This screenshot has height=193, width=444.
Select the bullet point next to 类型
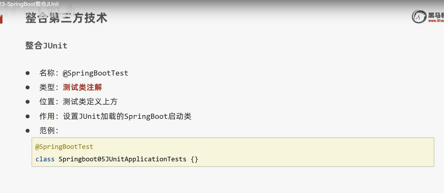pyautogui.click(x=28, y=87)
